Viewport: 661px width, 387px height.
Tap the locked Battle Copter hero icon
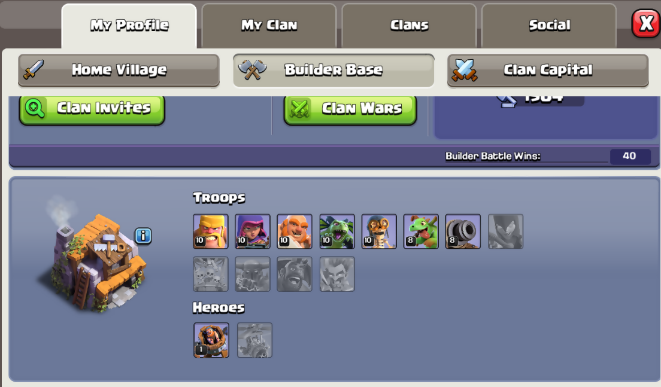click(254, 340)
